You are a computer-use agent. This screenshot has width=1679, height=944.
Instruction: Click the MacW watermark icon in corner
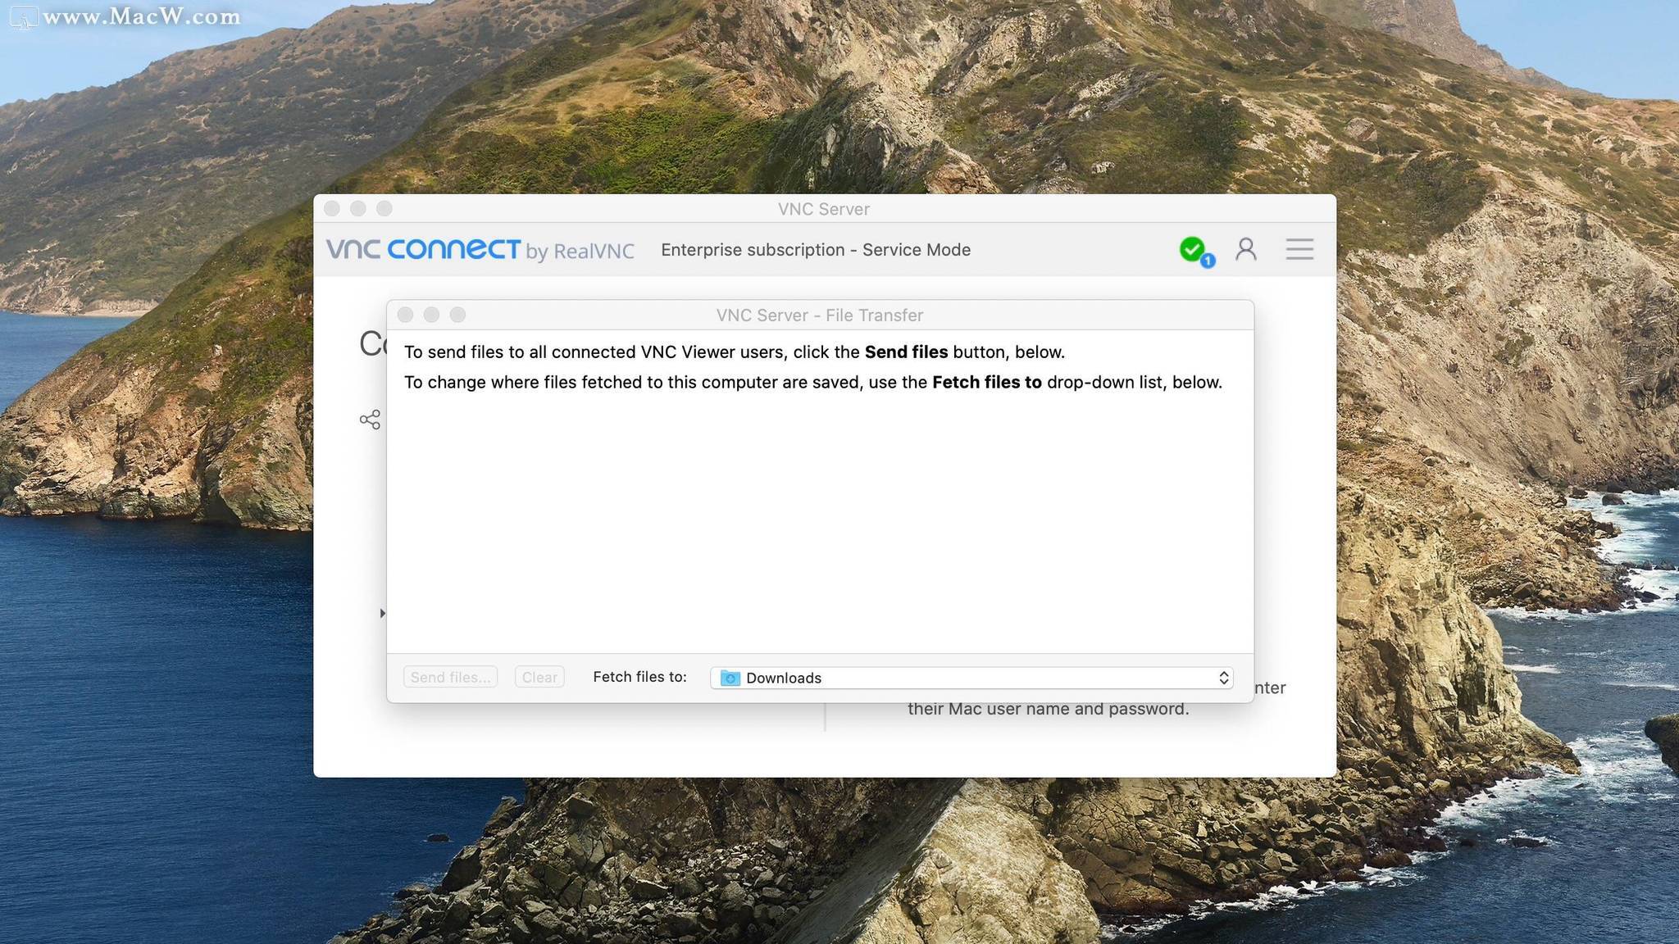coord(24,17)
